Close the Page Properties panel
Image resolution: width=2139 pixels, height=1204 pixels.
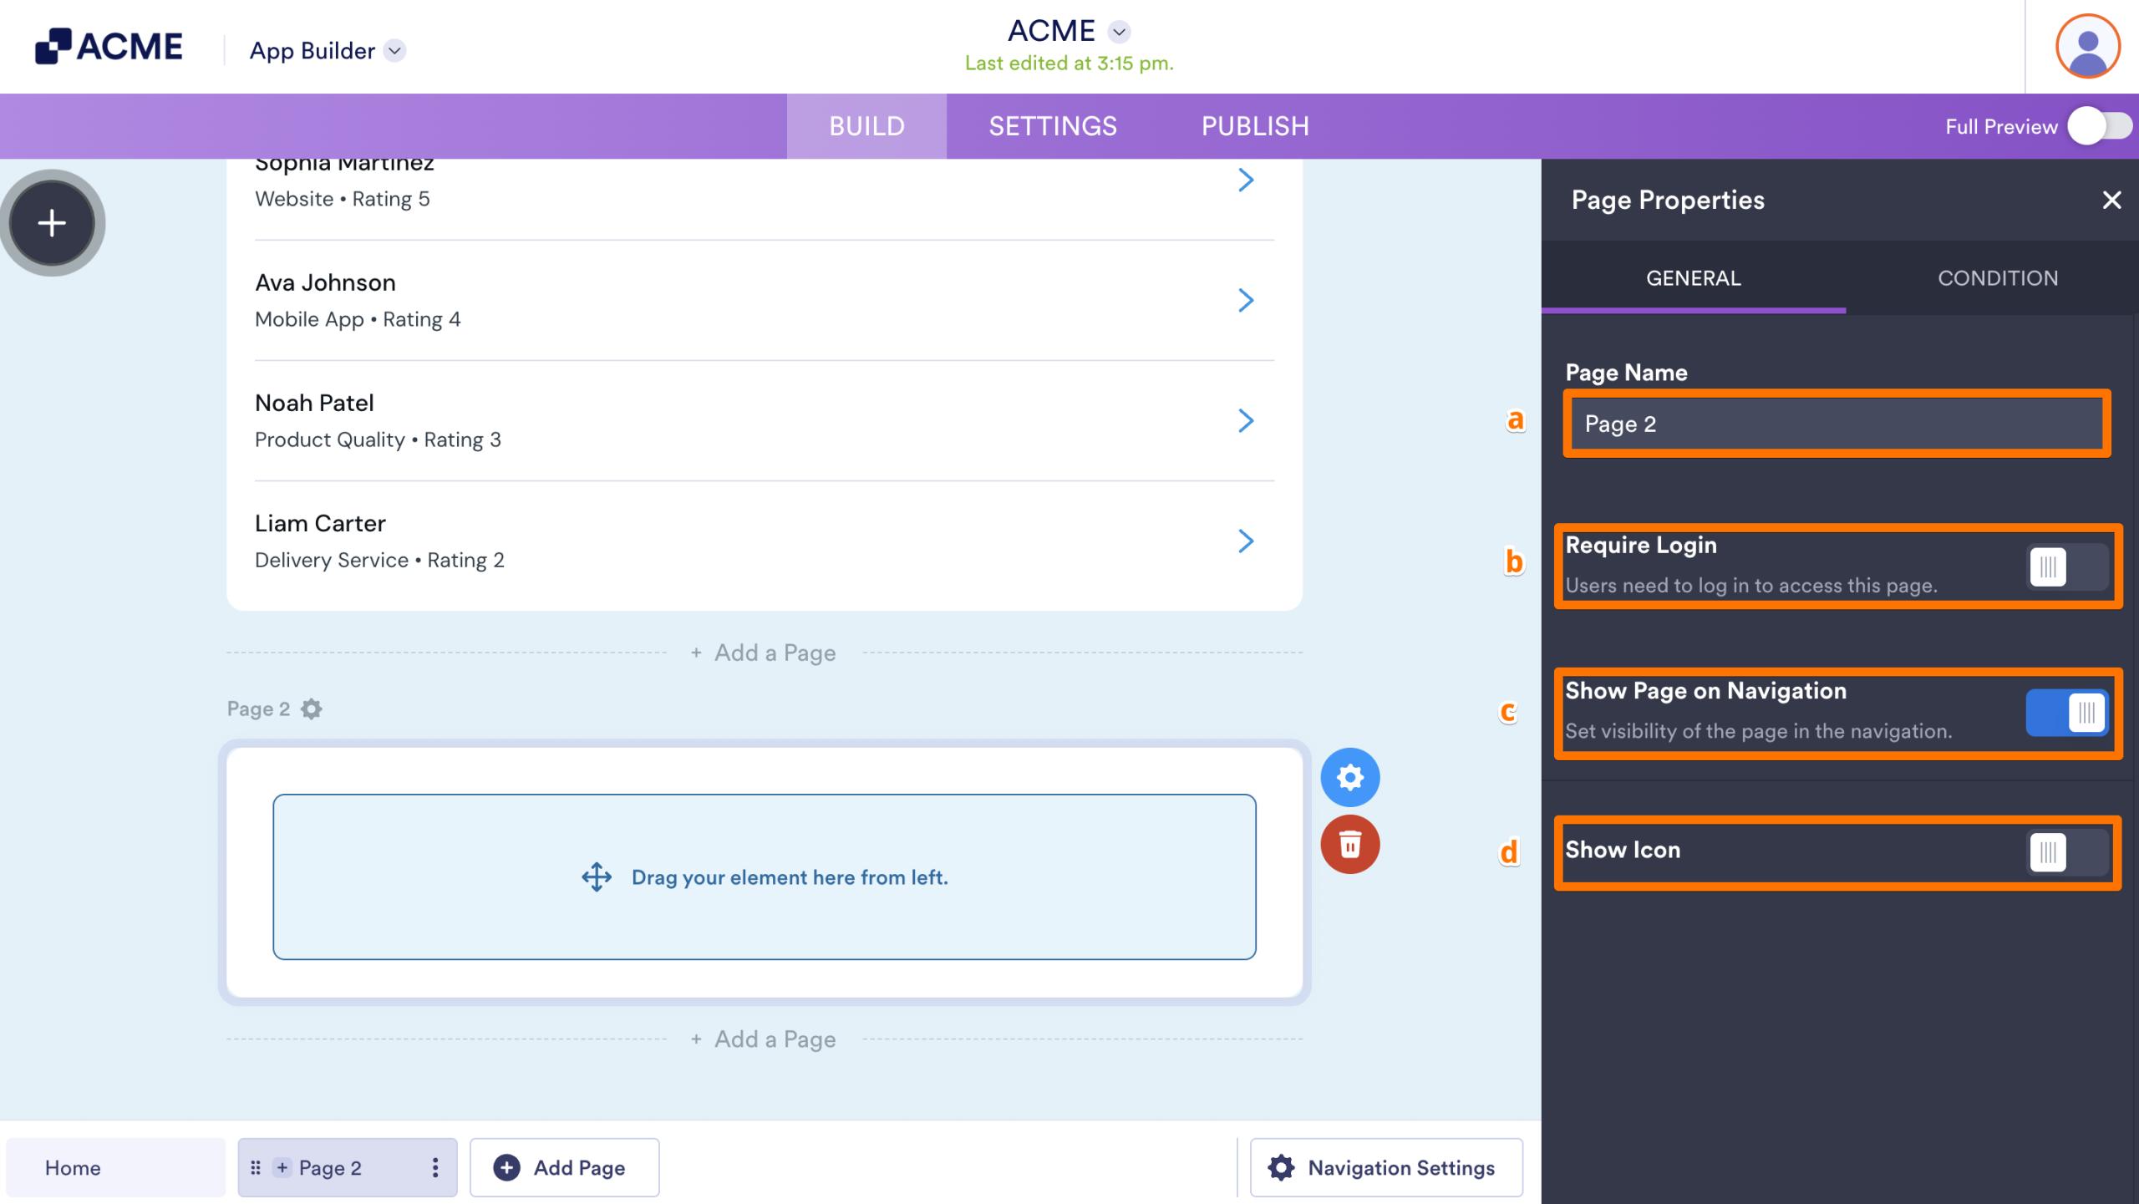[2111, 201]
